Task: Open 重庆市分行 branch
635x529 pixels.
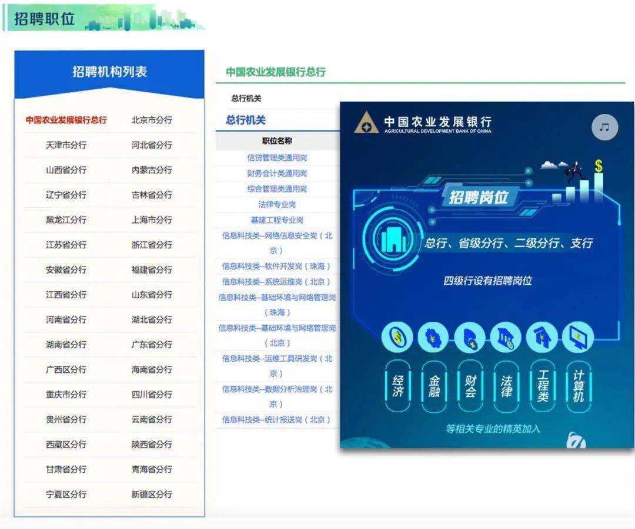Action: (66, 395)
